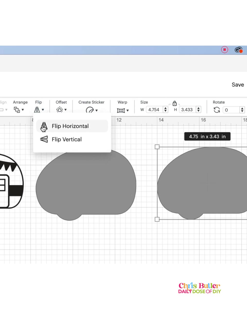Expand the Create Sticker dropdown arrow

point(96,110)
